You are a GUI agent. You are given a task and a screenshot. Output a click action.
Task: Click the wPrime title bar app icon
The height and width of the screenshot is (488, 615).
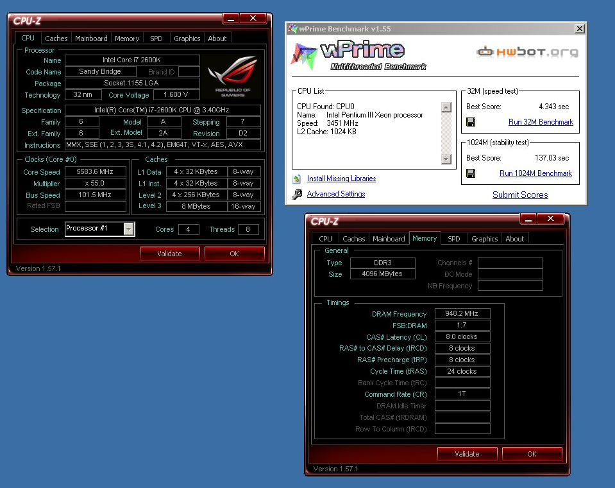pyautogui.click(x=292, y=29)
